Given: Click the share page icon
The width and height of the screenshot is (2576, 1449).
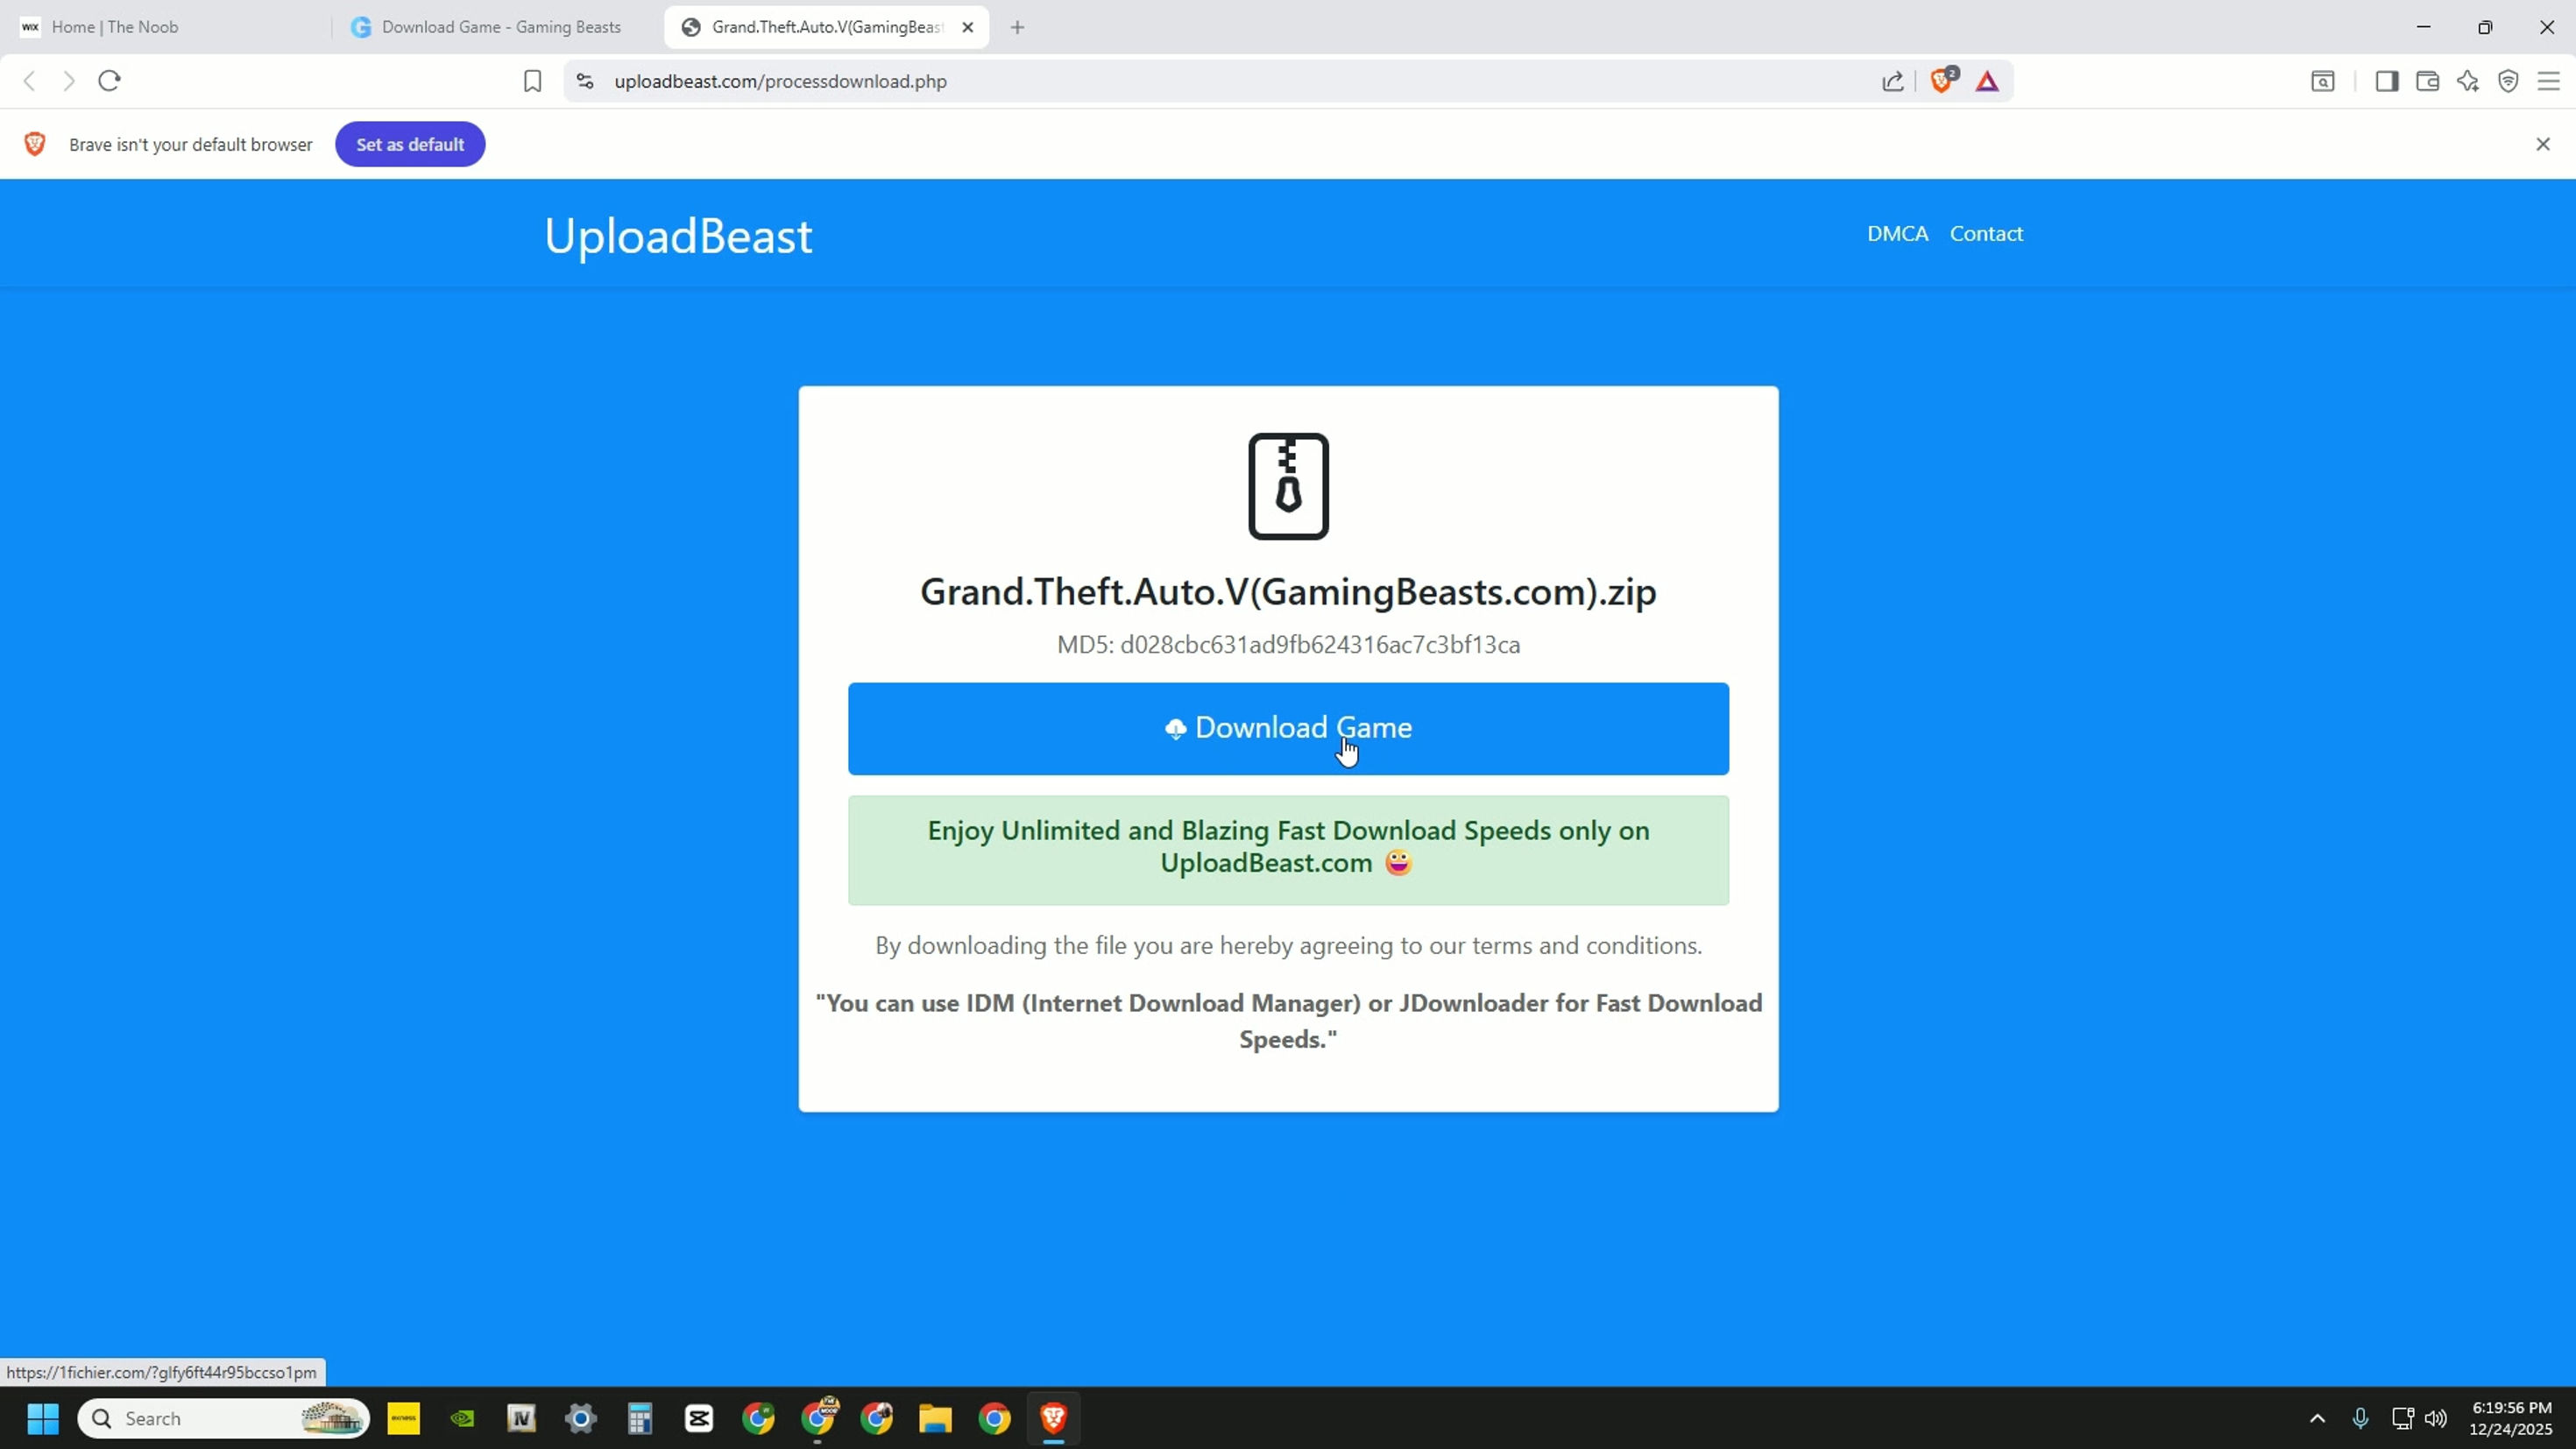Looking at the screenshot, I should [1892, 81].
